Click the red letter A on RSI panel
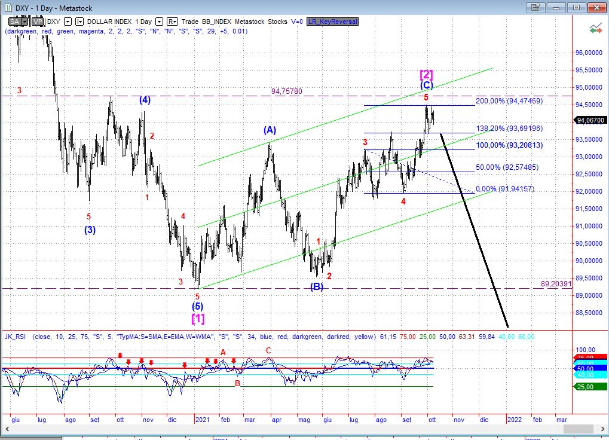The width and height of the screenshot is (609, 440). 223,352
